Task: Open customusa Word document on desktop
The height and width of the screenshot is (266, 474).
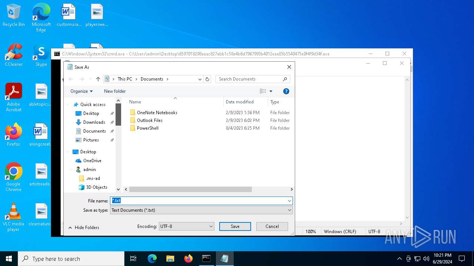Action: point(69,16)
